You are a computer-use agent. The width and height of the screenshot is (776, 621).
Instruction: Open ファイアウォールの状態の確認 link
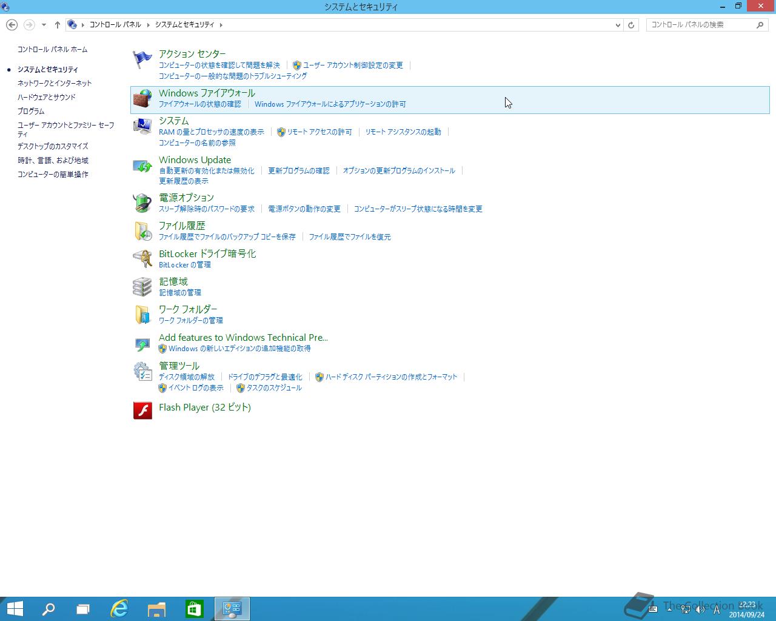(200, 104)
